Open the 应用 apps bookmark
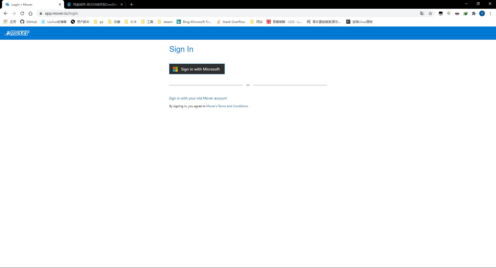The image size is (496, 268). [x=10, y=22]
